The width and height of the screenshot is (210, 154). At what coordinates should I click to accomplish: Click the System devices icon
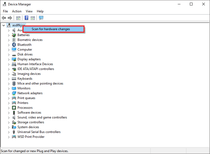[x=14, y=127]
